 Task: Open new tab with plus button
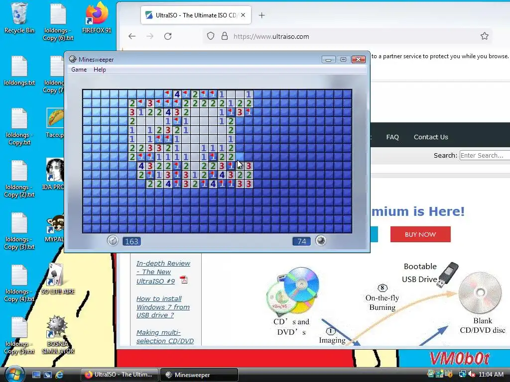click(x=262, y=15)
